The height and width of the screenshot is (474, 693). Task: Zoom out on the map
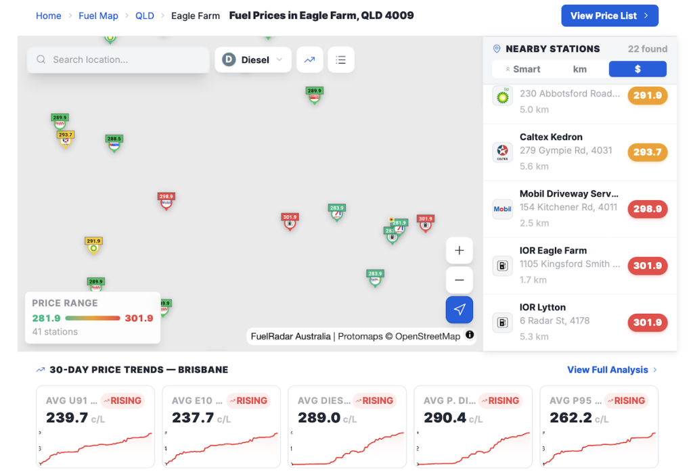click(460, 280)
